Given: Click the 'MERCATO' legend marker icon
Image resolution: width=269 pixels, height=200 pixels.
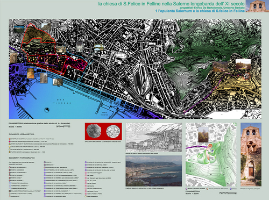Looking at the screenshot, I should click(x=45, y=165).
